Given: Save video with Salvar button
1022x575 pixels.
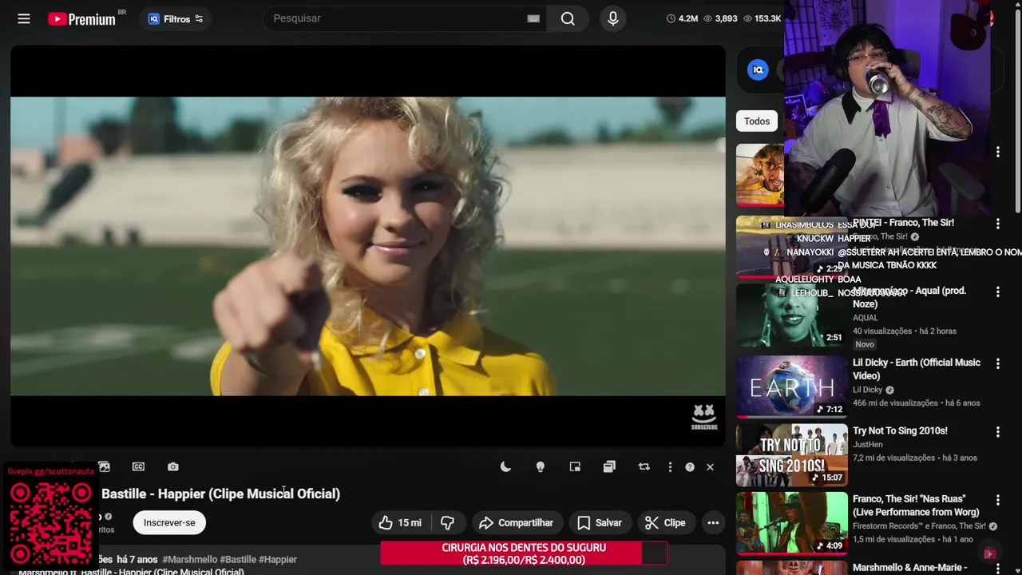Looking at the screenshot, I should 600,522.
